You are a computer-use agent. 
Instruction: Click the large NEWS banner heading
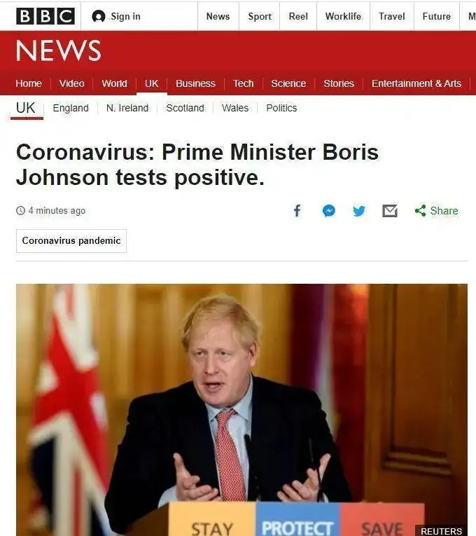[58, 50]
